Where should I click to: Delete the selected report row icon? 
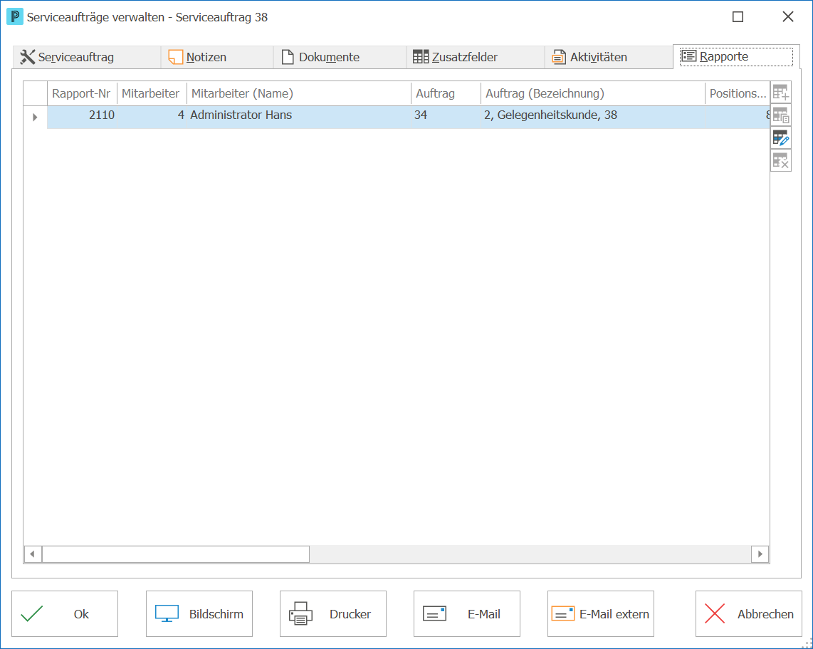click(781, 160)
